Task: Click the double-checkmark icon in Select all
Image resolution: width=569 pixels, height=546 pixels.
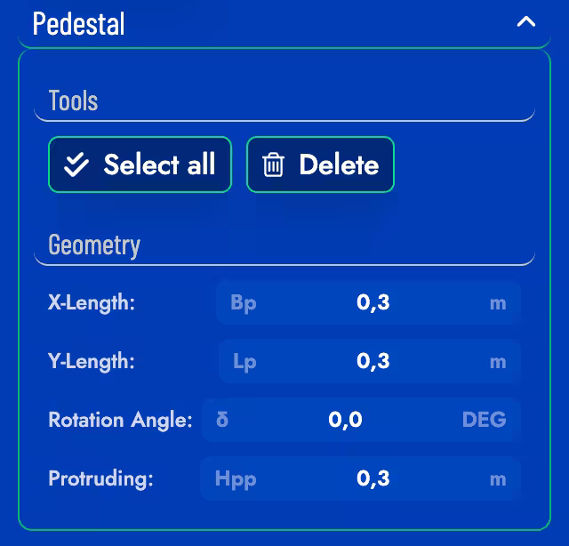Action: tap(77, 165)
